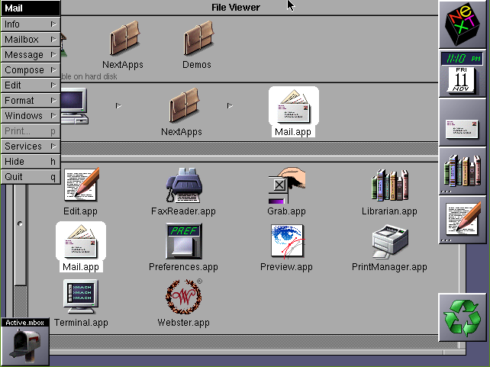Open the Info submenu

coord(31,24)
